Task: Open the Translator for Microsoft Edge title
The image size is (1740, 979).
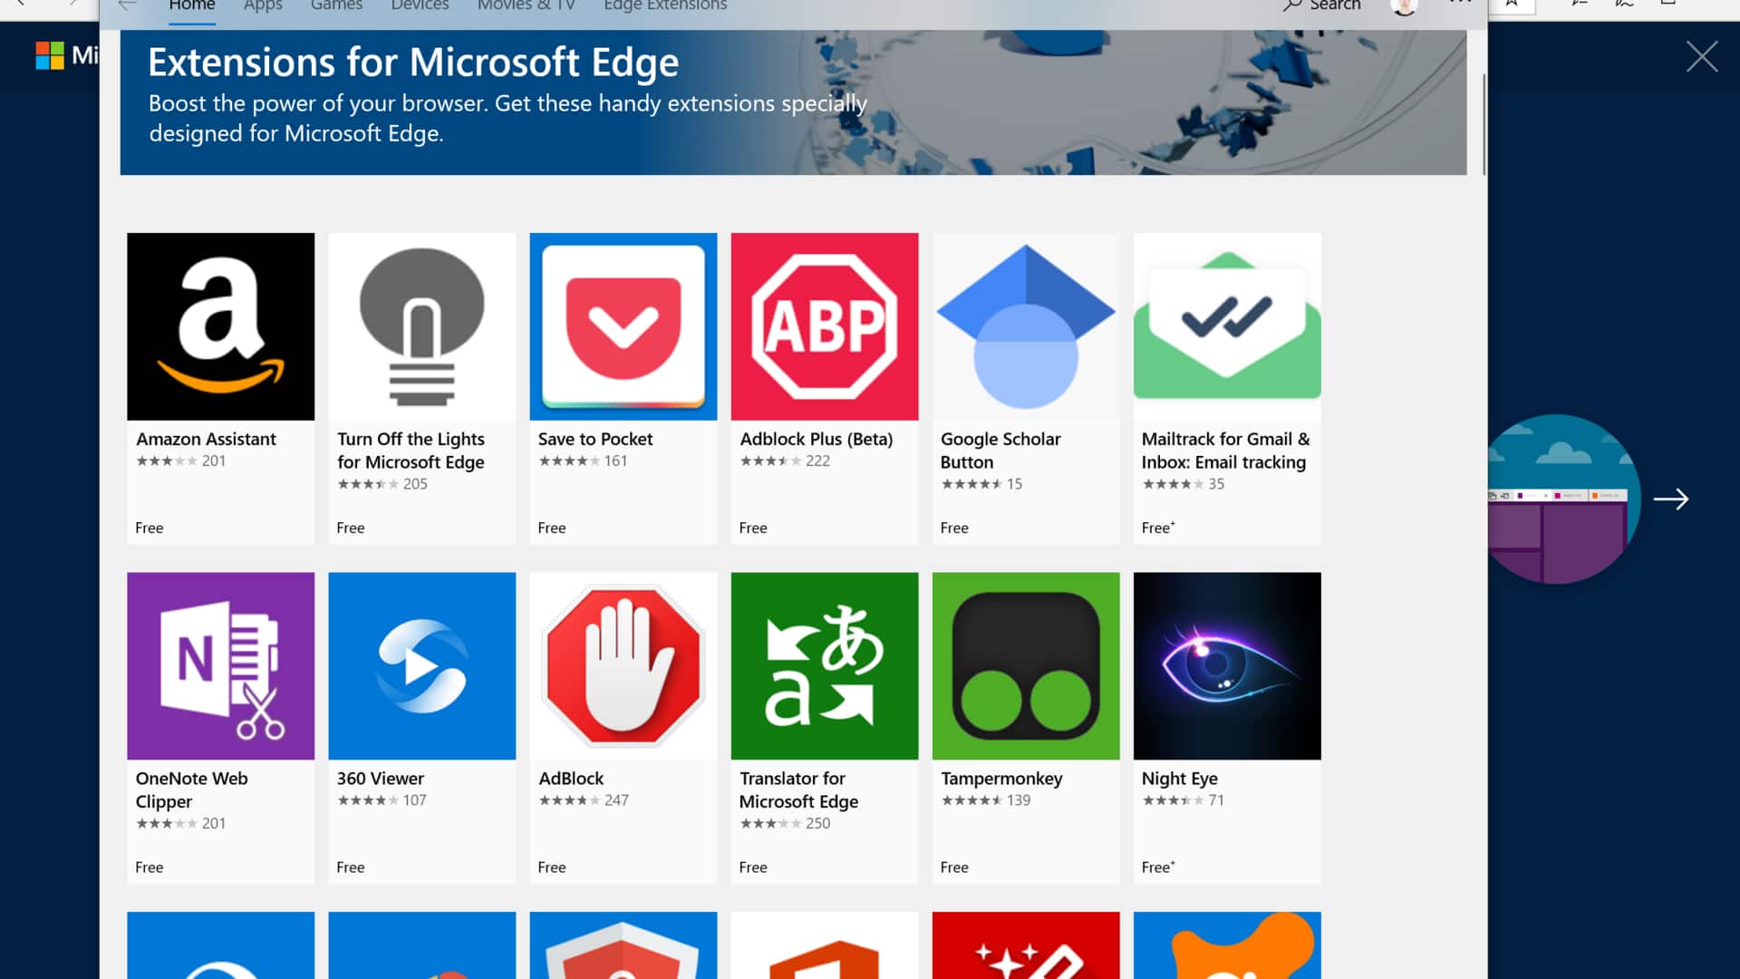Action: tap(798, 790)
